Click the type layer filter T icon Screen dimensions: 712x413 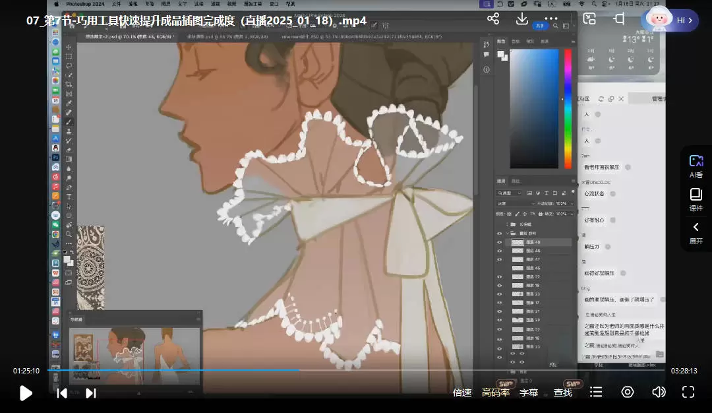[547, 193]
